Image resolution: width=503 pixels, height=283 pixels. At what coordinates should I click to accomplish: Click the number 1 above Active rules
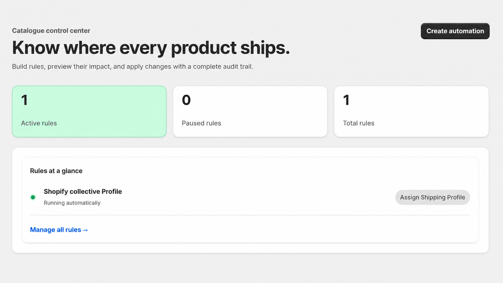click(x=25, y=100)
